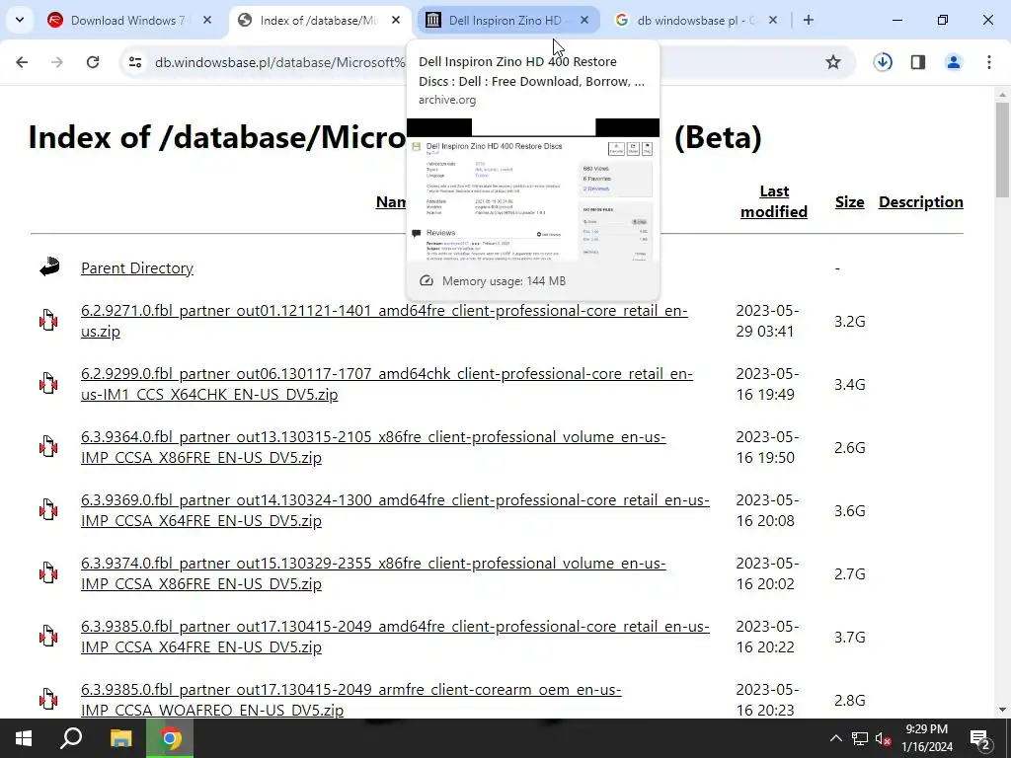This screenshot has height=758, width=1011.
Task: Close the Download Windows 7 tab
Action: (207, 20)
